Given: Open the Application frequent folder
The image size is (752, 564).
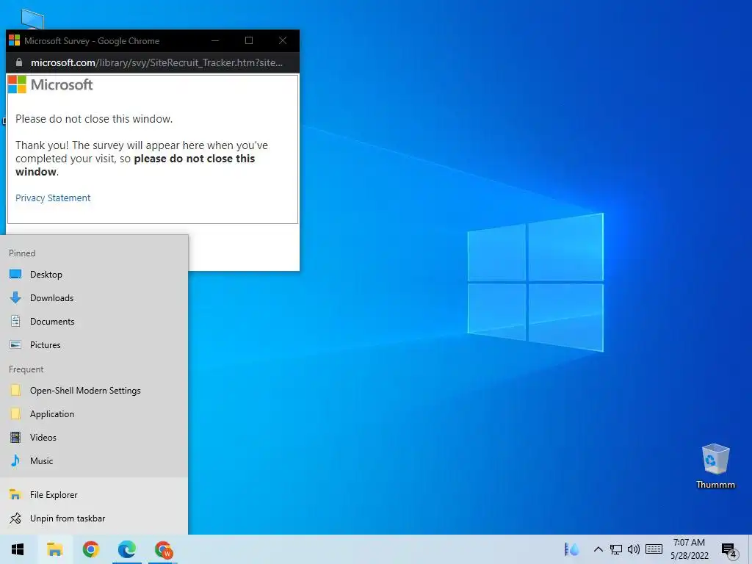Looking at the screenshot, I should click(x=94, y=414).
